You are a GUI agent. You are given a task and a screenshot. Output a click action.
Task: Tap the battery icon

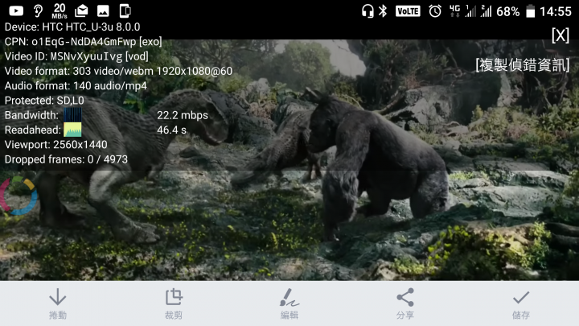pyautogui.click(x=530, y=11)
